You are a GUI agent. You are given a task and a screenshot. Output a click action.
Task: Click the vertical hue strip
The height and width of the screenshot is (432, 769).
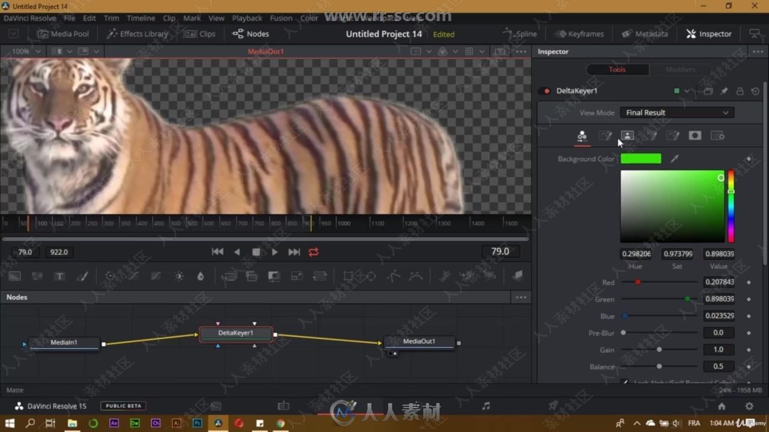[731, 206]
